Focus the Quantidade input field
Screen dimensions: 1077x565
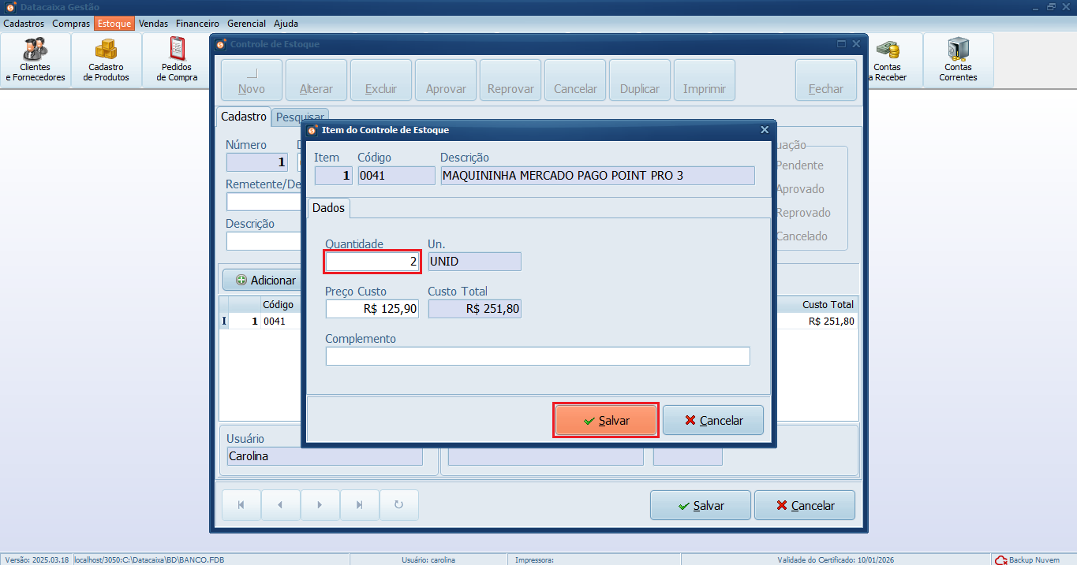pos(372,262)
